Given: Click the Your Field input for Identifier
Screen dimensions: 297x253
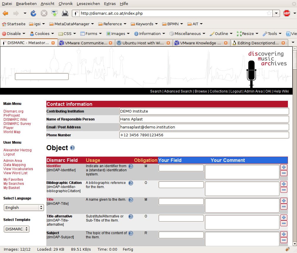Looking at the screenshot, I should pos(181,168).
